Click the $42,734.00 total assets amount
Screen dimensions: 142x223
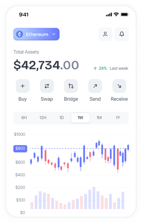click(x=46, y=65)
